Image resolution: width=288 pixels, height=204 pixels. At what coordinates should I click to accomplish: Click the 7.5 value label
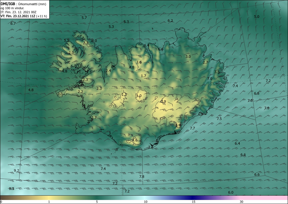[219, 119]
